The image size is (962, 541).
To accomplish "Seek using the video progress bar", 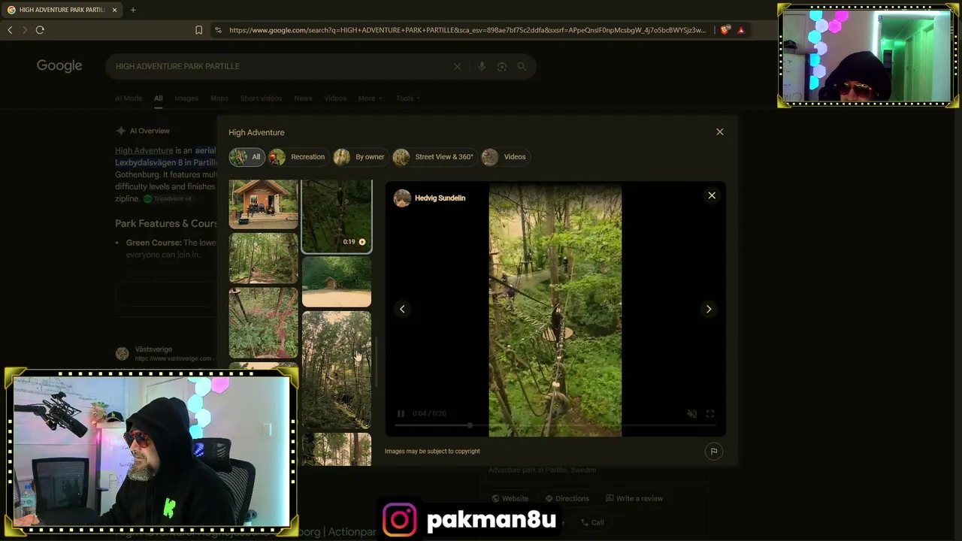I will 555,425.
